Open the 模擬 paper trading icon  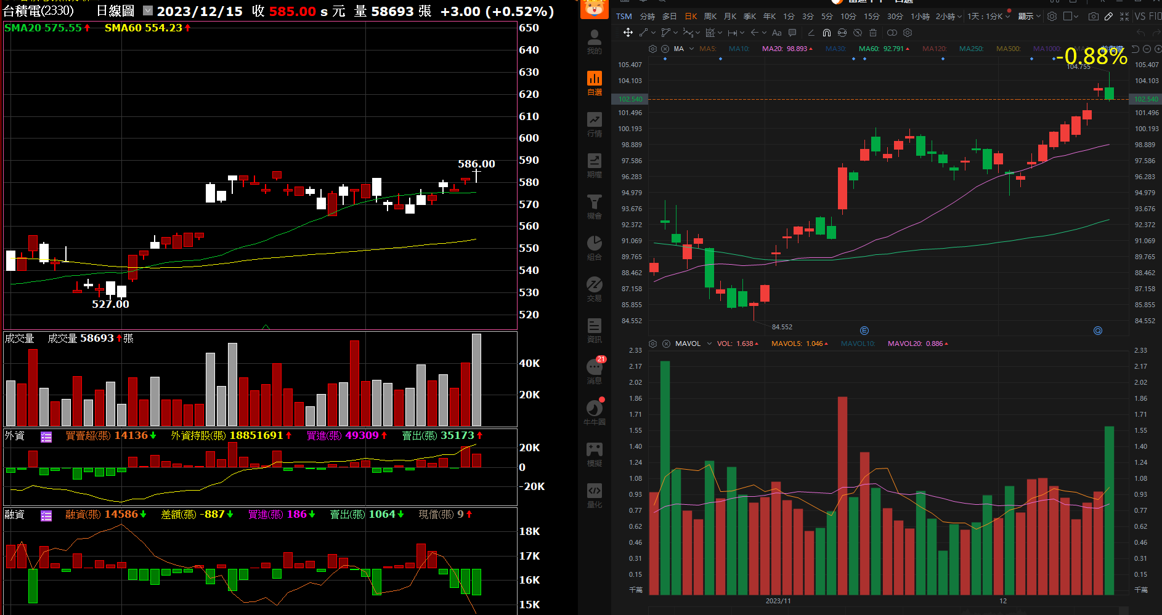click(595, 454)
